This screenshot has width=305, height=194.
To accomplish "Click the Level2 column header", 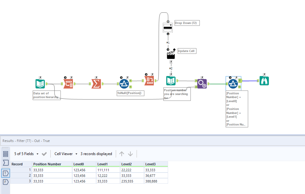I will click(x=132, y=164).
